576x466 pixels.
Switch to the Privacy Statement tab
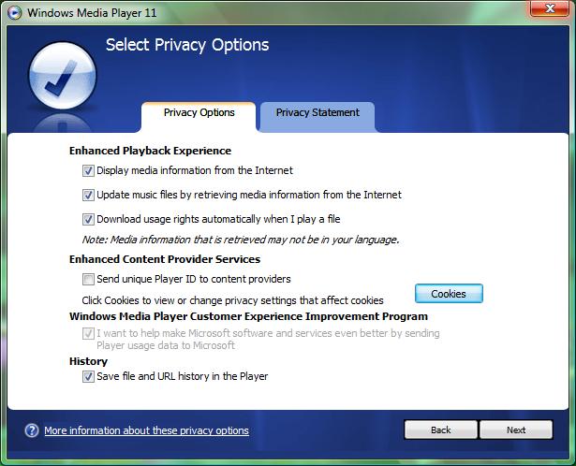318,113
